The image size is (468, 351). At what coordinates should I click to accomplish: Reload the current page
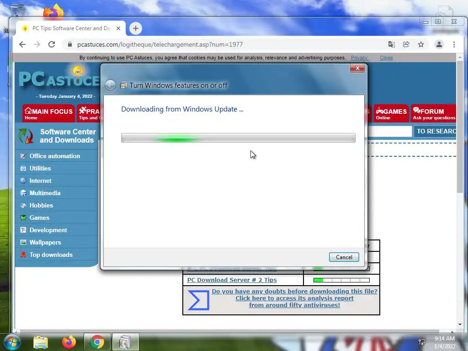pyautogui.click(x=52, y=44)
